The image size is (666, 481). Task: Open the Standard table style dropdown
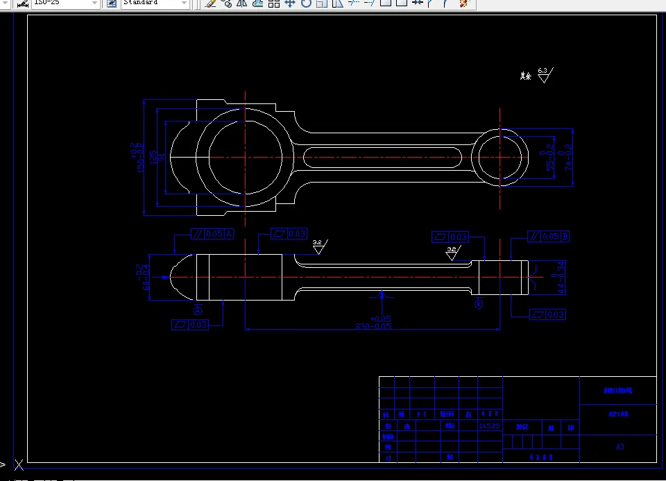(x=184, y=3)
